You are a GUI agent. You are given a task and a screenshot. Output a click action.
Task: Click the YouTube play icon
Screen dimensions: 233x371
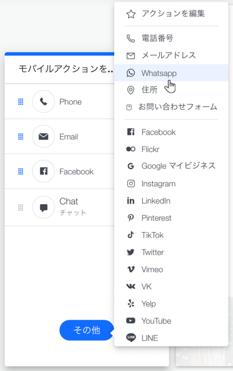[130, 321]
